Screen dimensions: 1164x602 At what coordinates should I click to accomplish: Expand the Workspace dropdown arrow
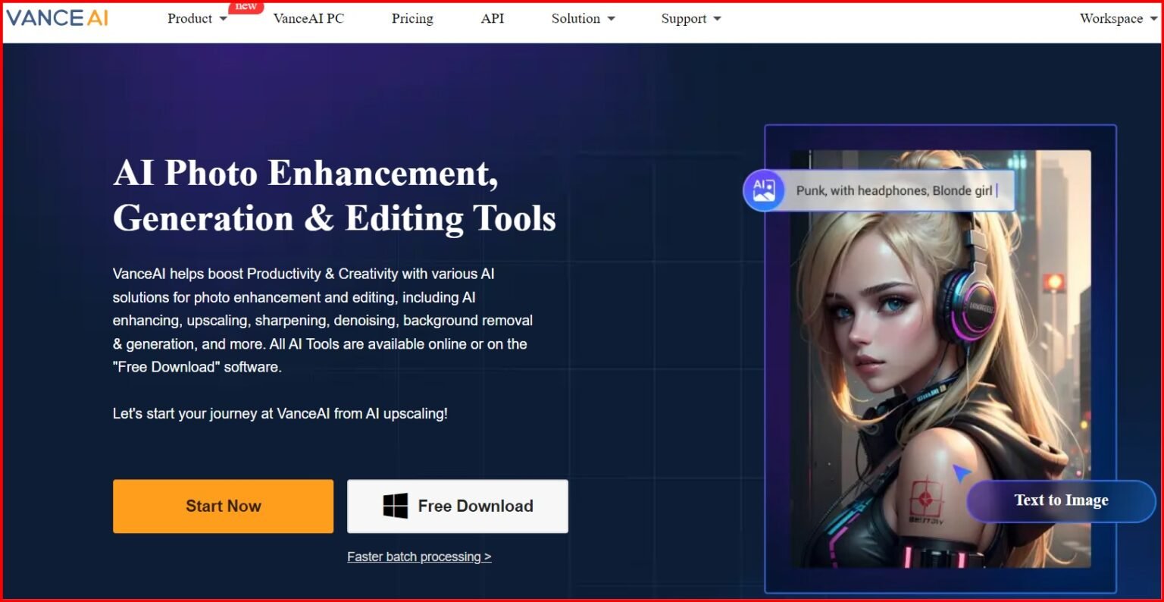1153,19
